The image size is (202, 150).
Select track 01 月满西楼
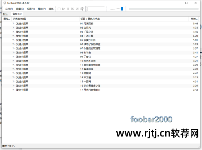[100, 24]
